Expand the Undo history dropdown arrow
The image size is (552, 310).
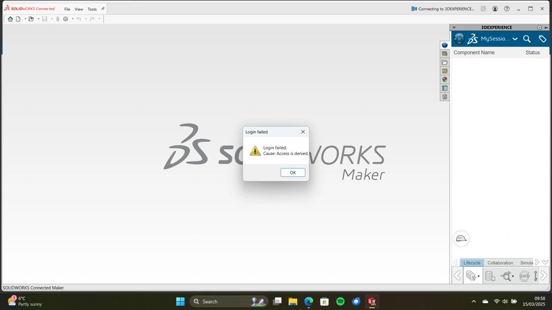click(86, 19)
